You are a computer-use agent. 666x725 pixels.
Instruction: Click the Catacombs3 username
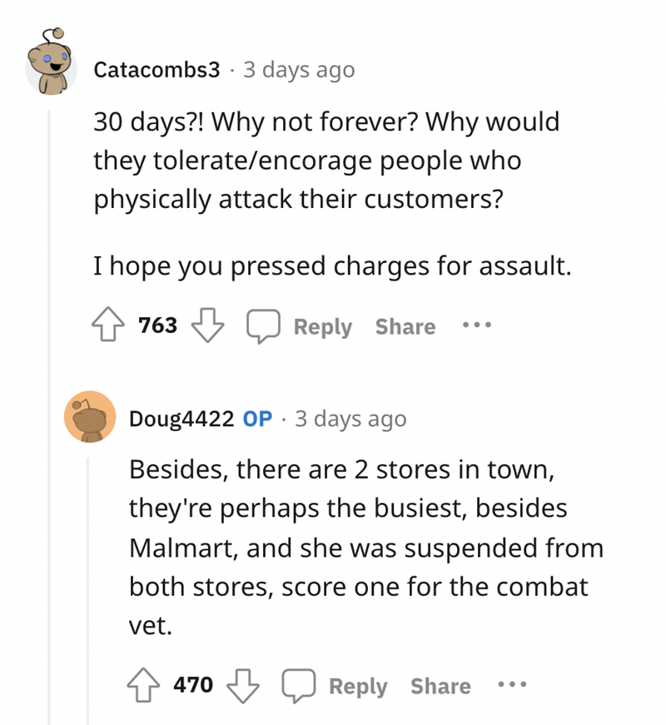157,70
